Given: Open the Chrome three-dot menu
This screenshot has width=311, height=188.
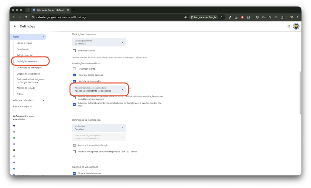Looking at the screenshot, I should coord(297,17).
